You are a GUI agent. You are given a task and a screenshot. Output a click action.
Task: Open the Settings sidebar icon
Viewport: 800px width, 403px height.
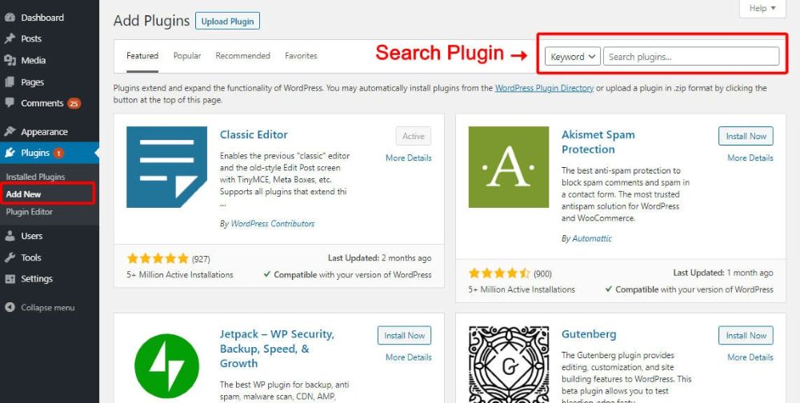tap(10, 279)
